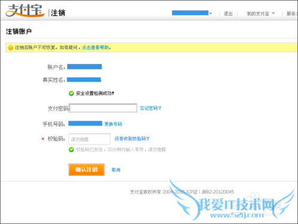Click the 账户名 label
Image resolution: width=298 pixels, height=224 pixels.
click(x=56, y=67)
